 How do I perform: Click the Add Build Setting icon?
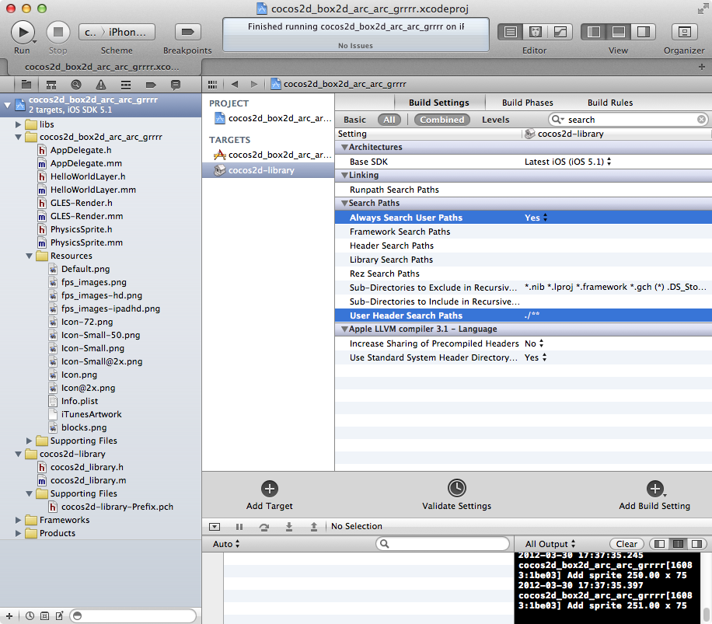[x=654, y=489]
